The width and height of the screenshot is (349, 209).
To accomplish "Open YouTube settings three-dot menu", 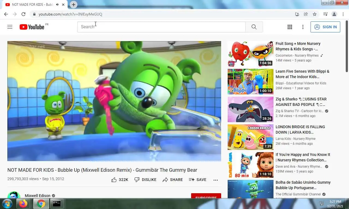I will [303, 27].
